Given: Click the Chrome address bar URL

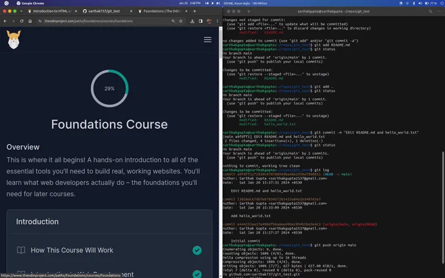Looking at the screenshot, I should [x=88, y=21].
